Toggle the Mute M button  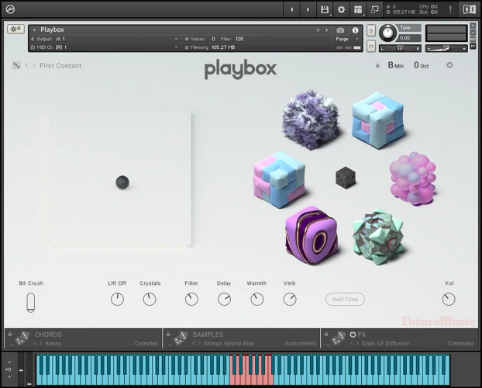[371, 46]
